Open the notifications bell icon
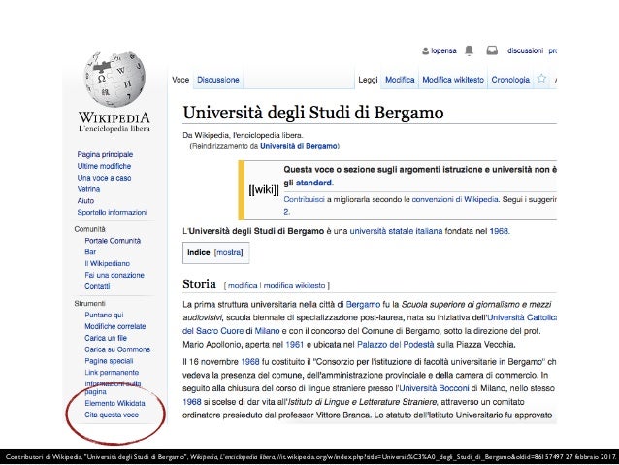 [x=469, y=50]
